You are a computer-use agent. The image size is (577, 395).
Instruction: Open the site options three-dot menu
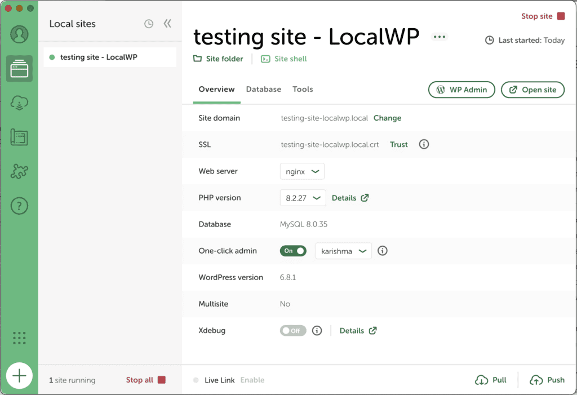(x=440, y=37)
